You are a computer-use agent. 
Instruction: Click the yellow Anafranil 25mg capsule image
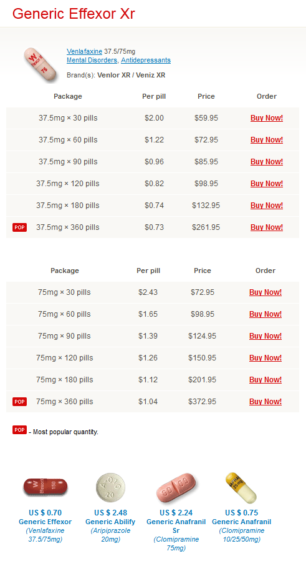tap(241, 487)
